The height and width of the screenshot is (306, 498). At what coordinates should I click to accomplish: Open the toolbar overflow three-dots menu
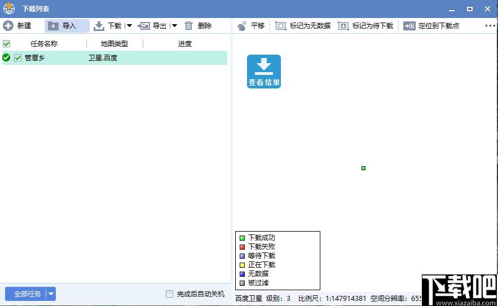pyautogui.click(x=490, y=26)
